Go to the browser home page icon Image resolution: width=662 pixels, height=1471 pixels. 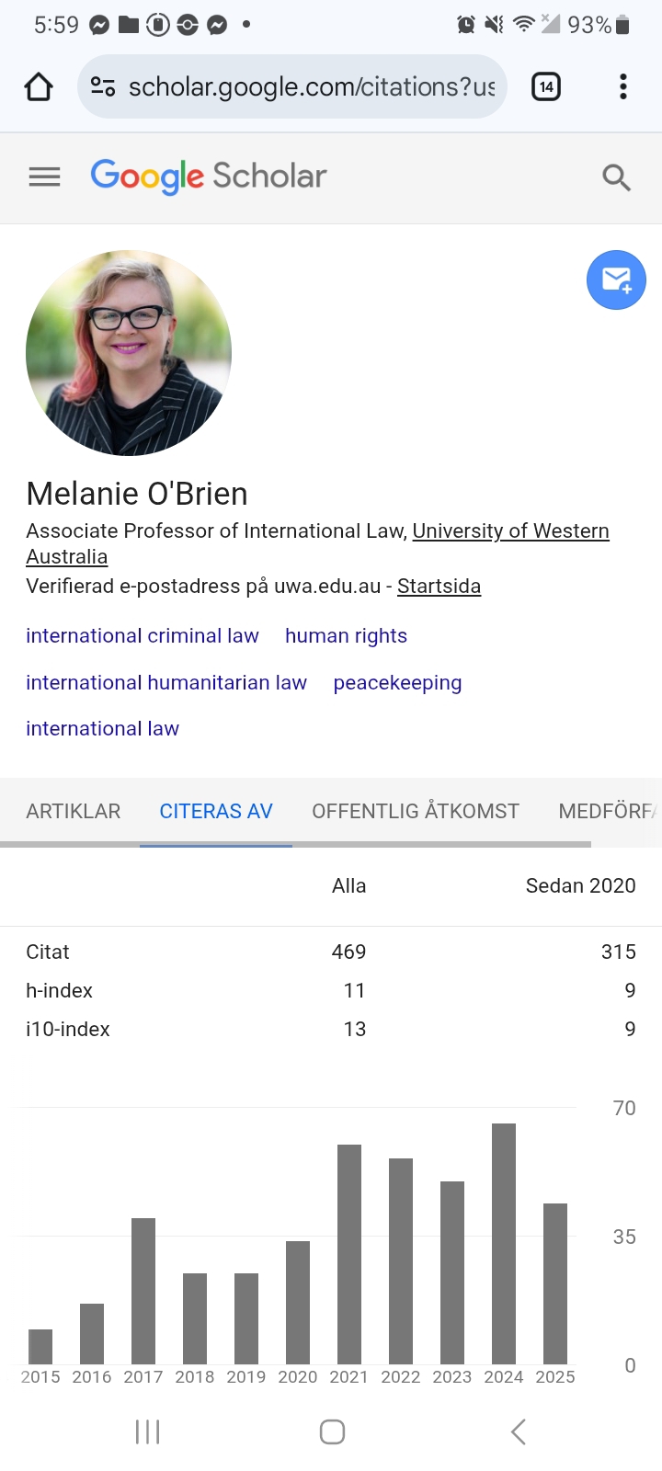(x=39, y=87)
